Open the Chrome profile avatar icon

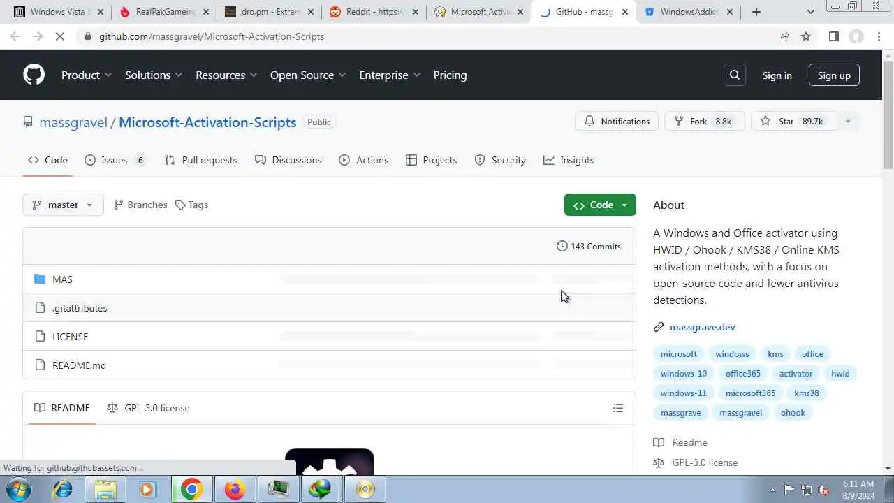tap(856, 36)
